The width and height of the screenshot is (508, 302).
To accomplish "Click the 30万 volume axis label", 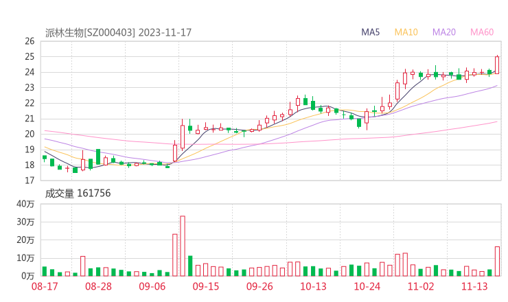I will [25, 222].
